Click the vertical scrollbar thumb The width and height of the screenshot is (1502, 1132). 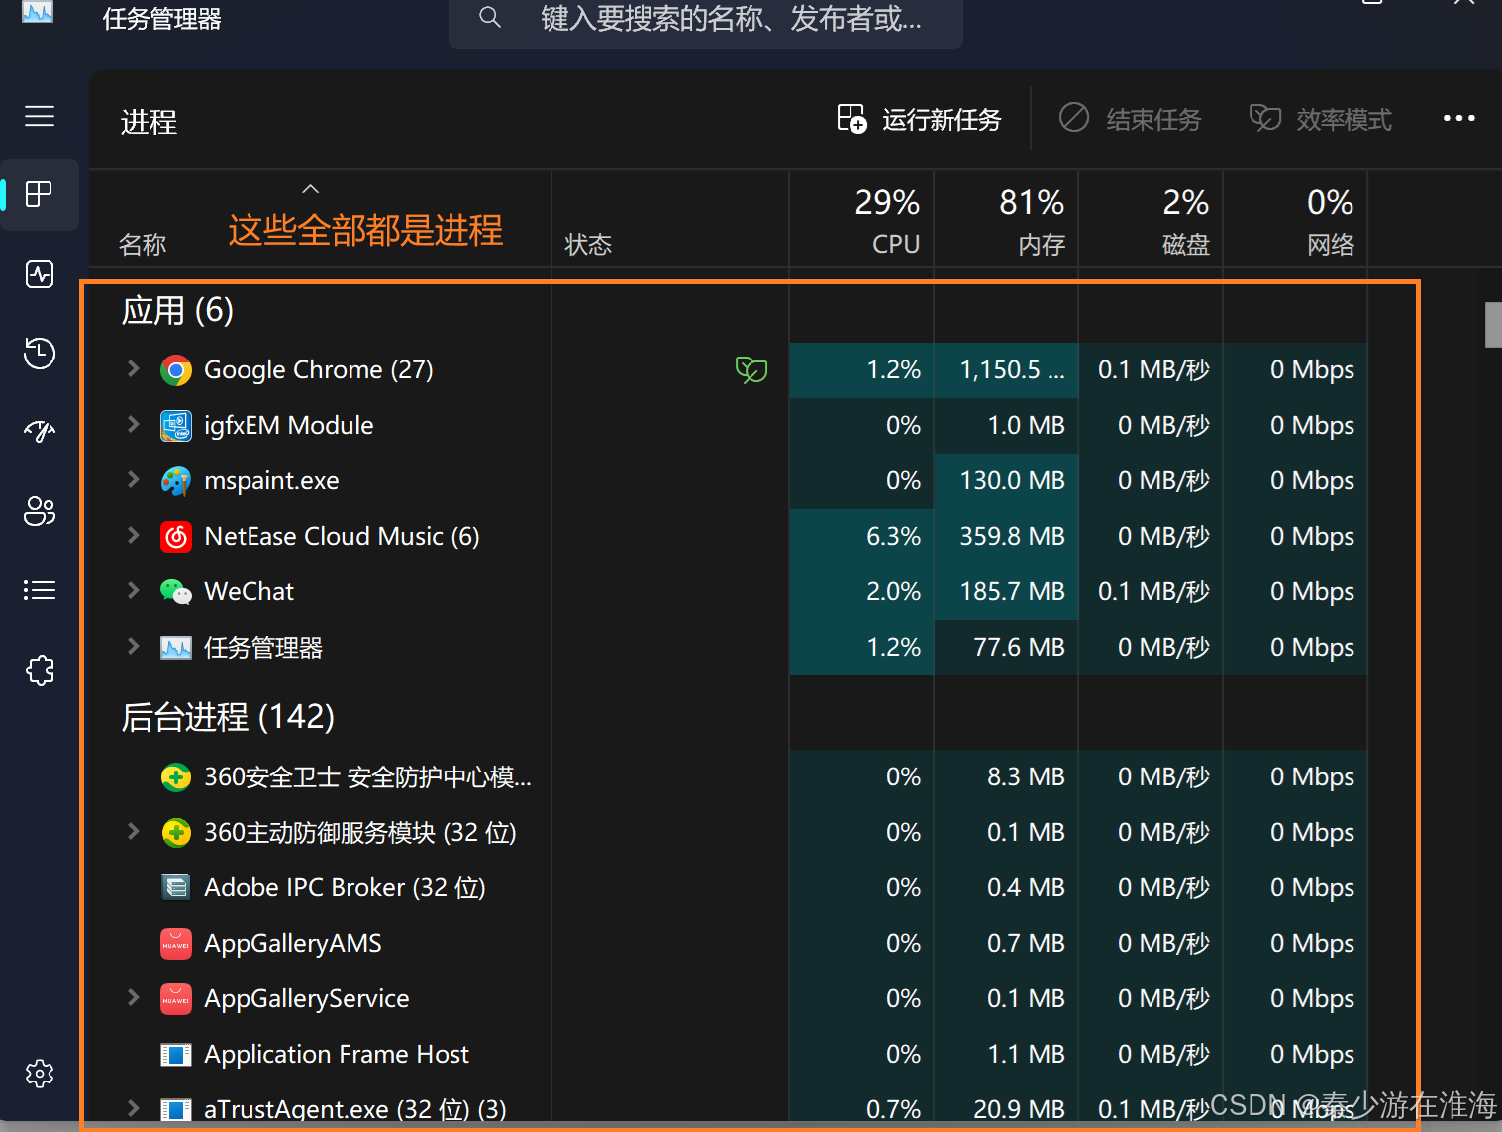point(1493,325)
